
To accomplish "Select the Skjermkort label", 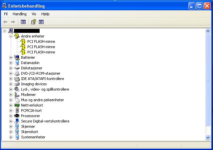I will coord(30,132).
